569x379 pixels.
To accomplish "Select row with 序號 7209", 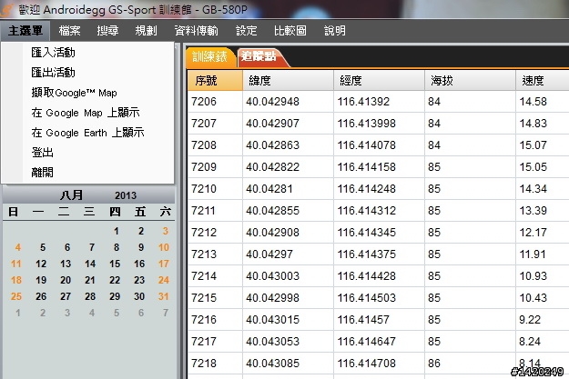I will 378,166.
